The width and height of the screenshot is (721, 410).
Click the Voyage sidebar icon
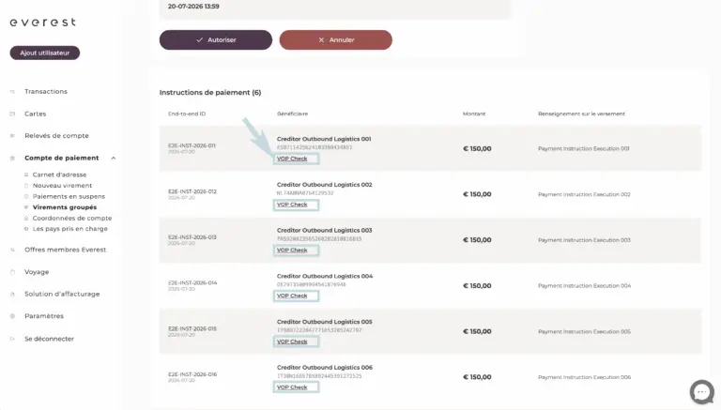pos(12,272)
